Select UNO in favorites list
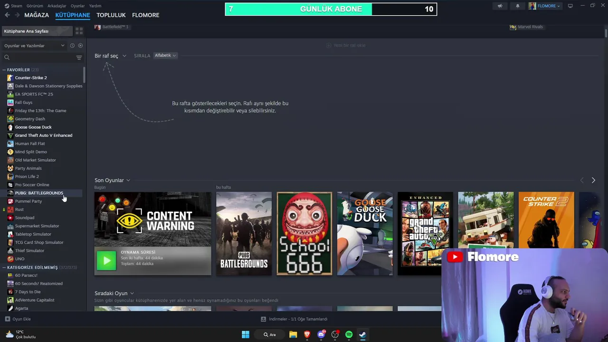The image size is (608, 342). (x=19, y=259)
